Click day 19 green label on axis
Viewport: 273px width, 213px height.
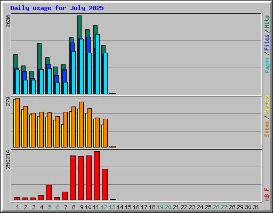point(160,207)
